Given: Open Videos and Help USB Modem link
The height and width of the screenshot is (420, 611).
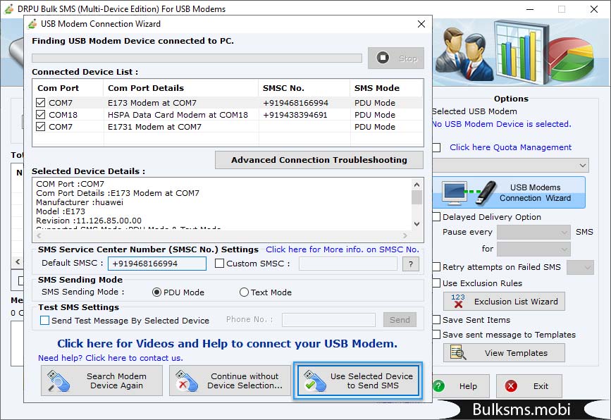Looking at the screenshot, I should click(227, 344).
